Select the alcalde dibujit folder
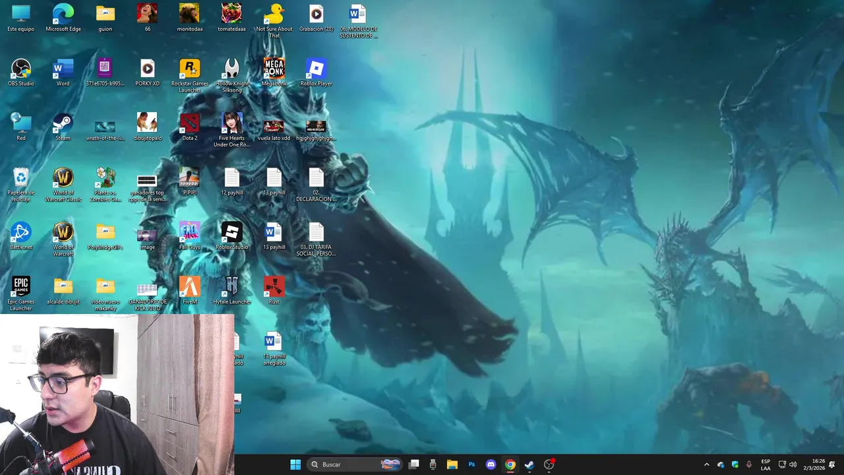 click(x=63, y=291)
